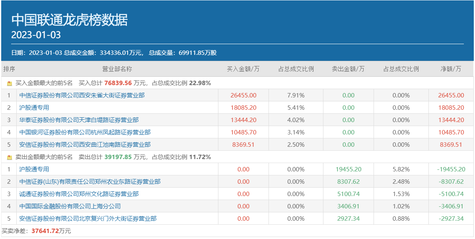Viewport: 475px width, 239px height.
Task: Click the 买入金额/万 column header
Action: [243, 69]
